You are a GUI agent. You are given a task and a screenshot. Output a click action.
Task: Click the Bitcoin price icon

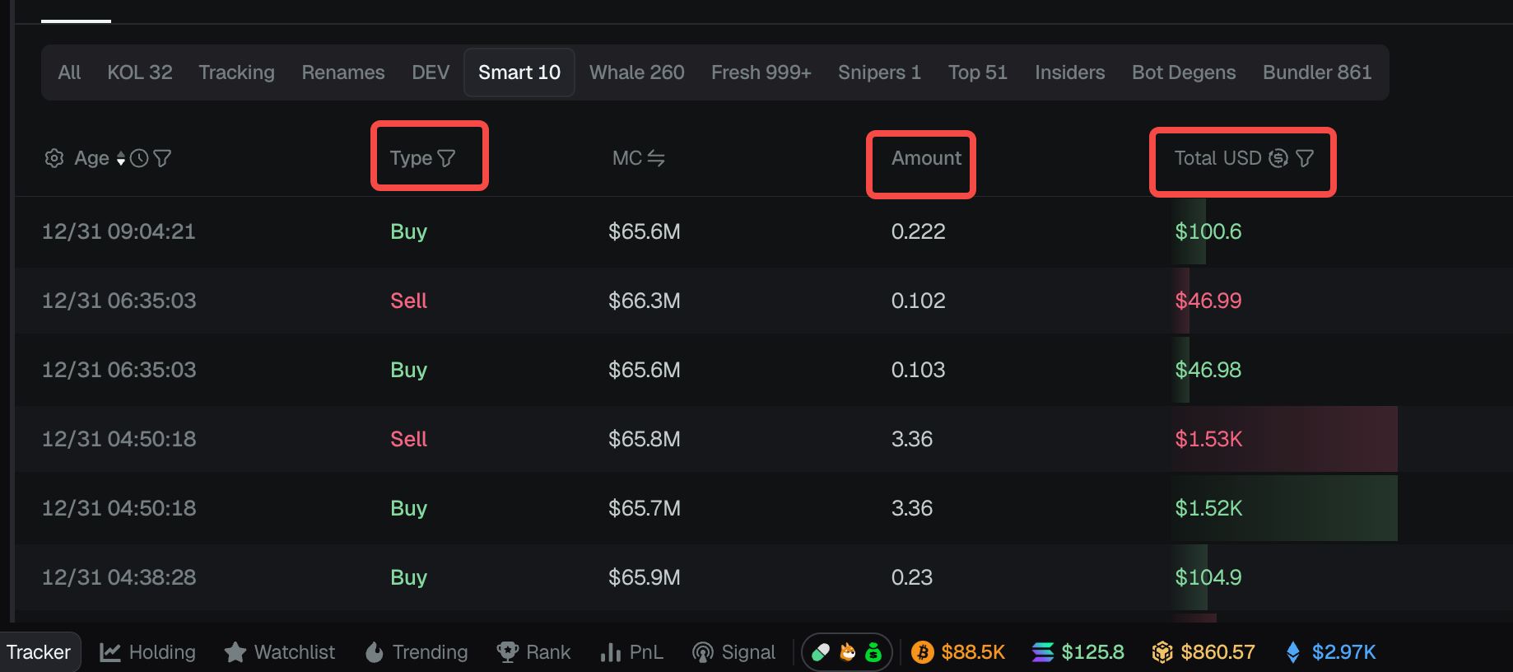pyautogui.click(x=922, y=652)
